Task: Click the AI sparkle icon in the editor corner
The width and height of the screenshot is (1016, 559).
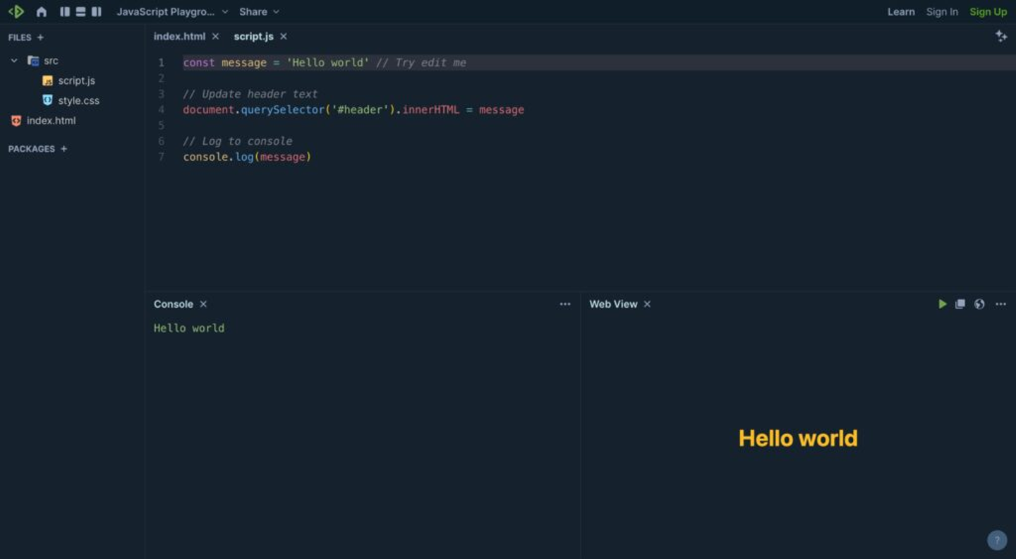Action: tap(1001, 36)
